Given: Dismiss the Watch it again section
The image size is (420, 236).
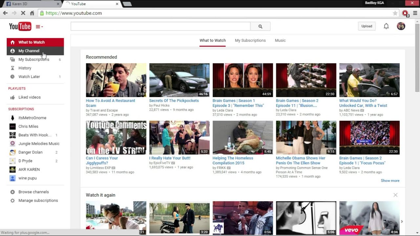Looking at the screenshot, I should click(x=395, y=195).
